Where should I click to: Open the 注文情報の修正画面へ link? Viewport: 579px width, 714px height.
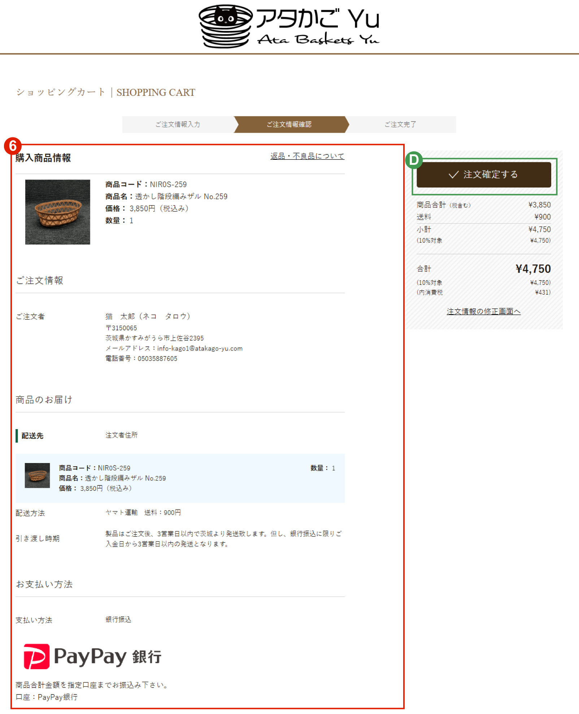point(484,312)
